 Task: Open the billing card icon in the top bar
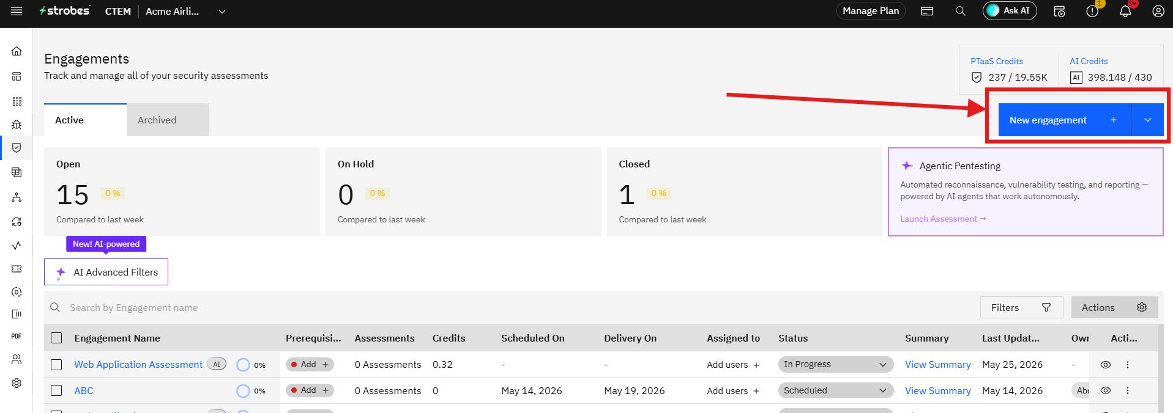pyautogui.click(x=927, y=11)
